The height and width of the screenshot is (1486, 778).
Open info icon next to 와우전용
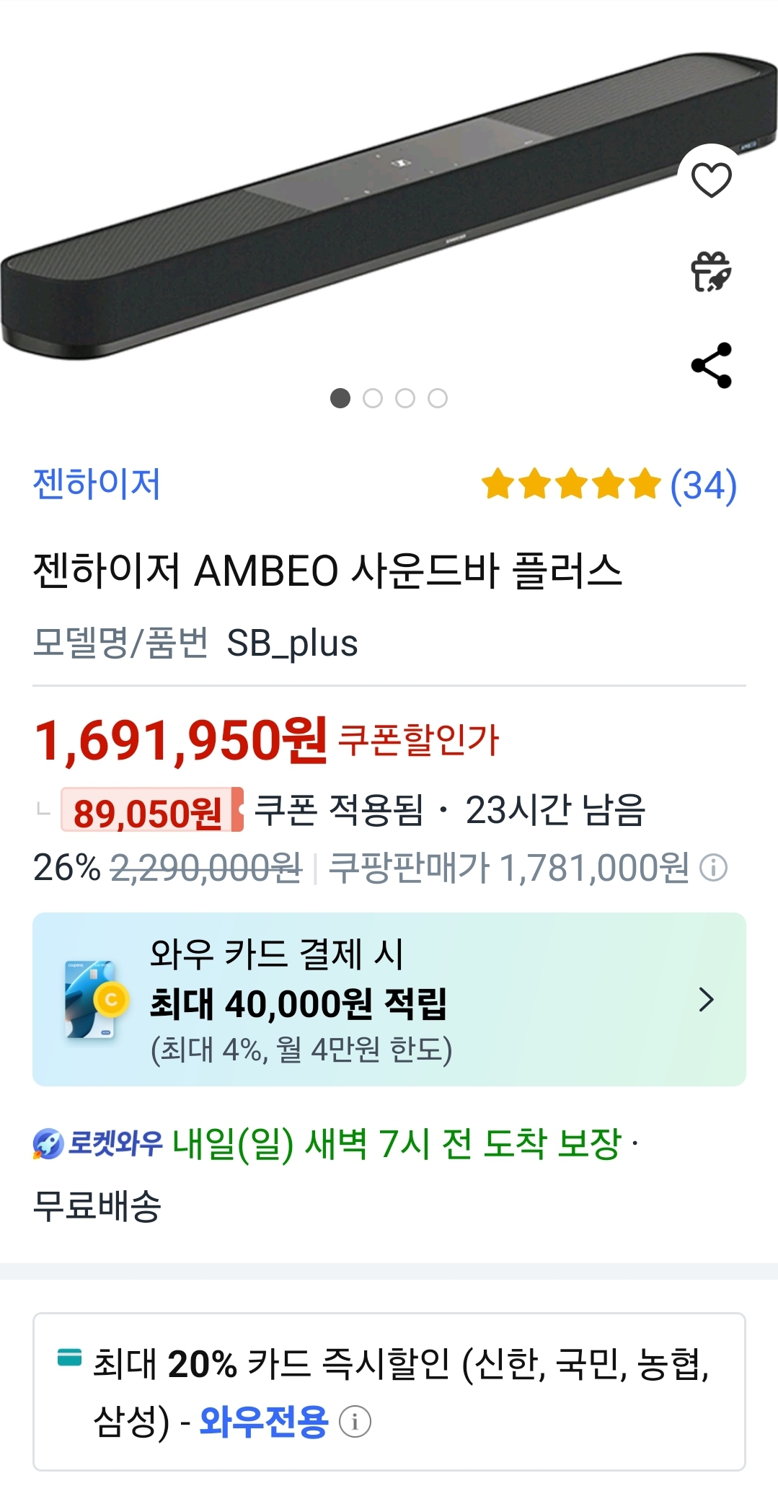pos(355,1422)
